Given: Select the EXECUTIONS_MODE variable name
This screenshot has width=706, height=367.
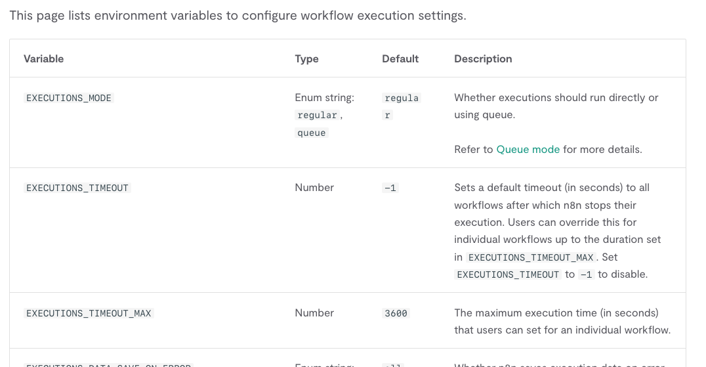Looking at the screenshot, I should (69, 98).
